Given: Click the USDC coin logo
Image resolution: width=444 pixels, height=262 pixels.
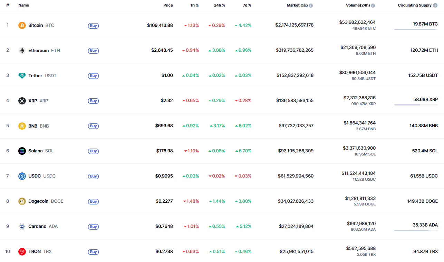Looking at the screenshot, I should click(22, 176).
